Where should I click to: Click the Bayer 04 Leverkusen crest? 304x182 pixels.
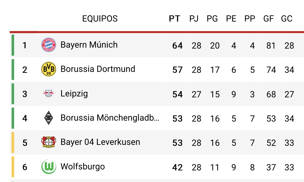point(49,142)
